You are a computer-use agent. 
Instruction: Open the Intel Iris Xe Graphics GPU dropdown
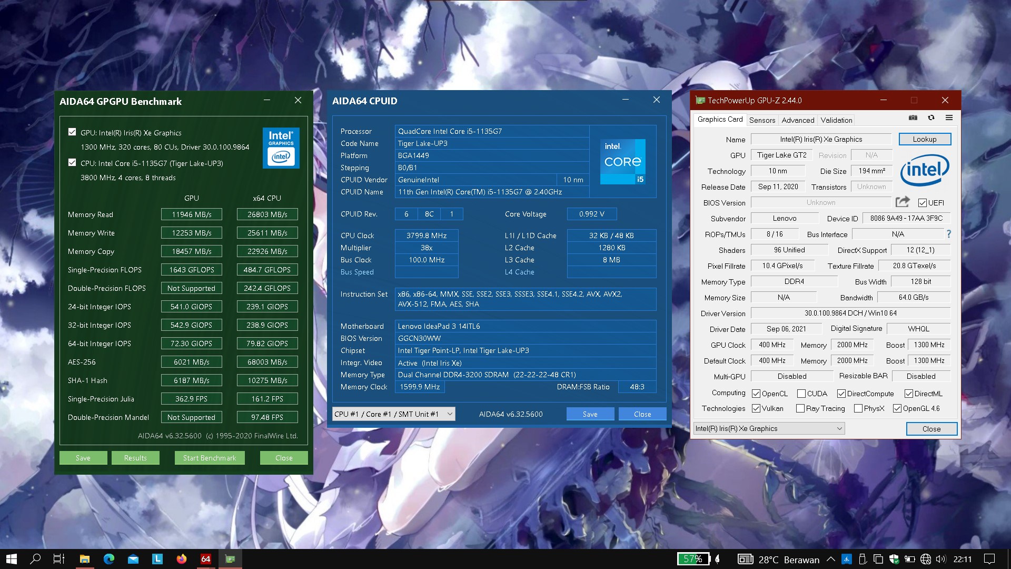pyautogui.click(x=769, y=428)
